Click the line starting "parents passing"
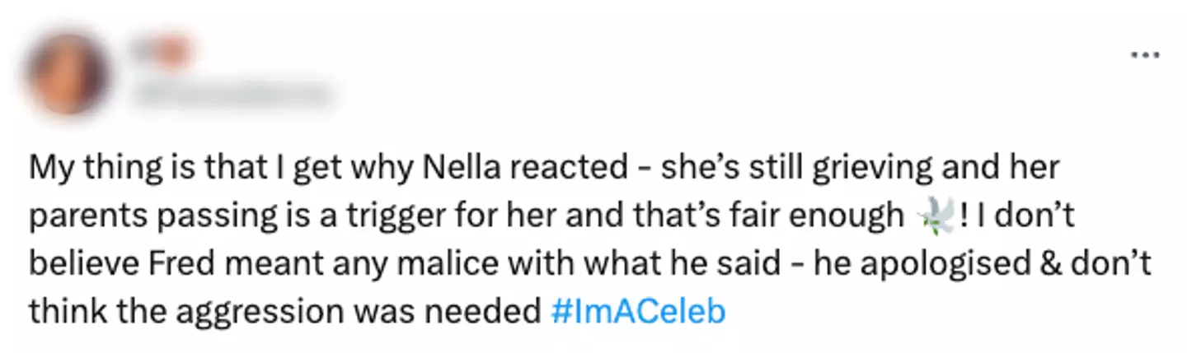Screen dimensions: 1187x353 tap(462, 216)
